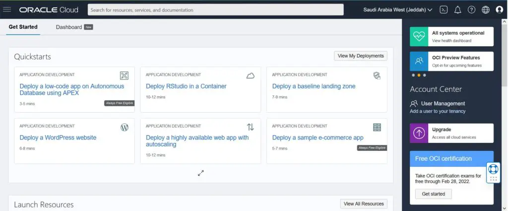The width and height of the screenshot is (508, 211).
Task: Click the WordPress logo icon
Action: point(125,128)
